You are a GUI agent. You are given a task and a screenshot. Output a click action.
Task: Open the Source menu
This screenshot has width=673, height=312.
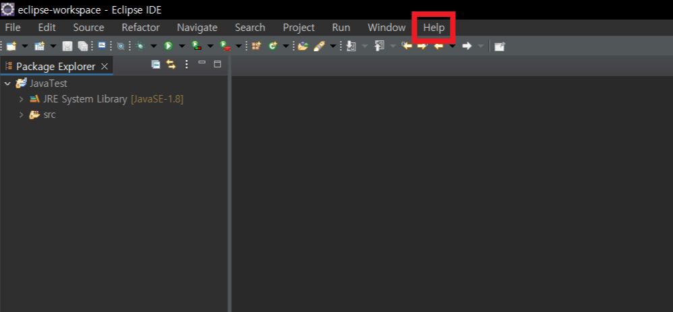(88, 28)
